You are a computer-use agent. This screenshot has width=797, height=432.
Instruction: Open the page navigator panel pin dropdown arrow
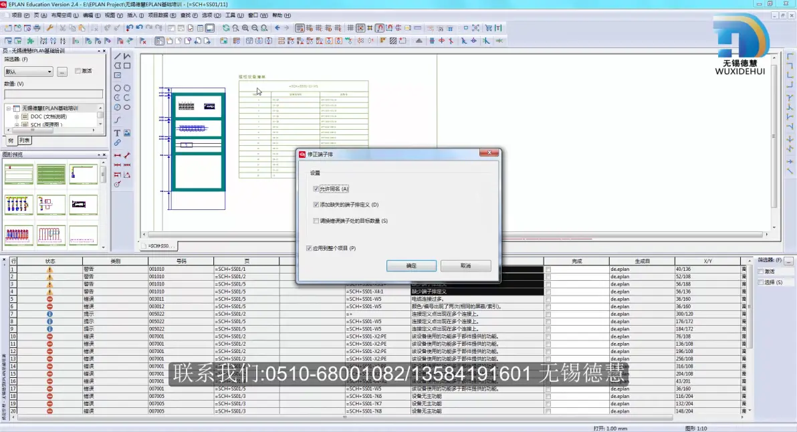tap(99, 51)
